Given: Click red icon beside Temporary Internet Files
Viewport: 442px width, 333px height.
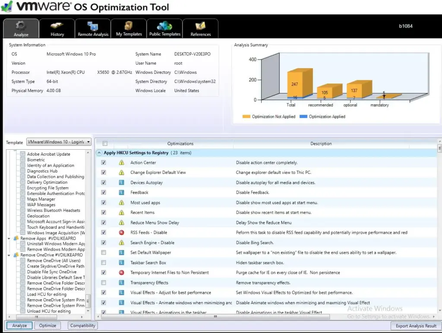Looking at the screenshot, I should pyautogui.click(x=121, y=273).
